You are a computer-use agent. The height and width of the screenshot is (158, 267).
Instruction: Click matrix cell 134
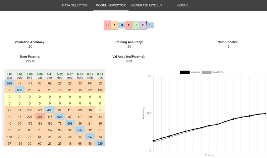100,90
